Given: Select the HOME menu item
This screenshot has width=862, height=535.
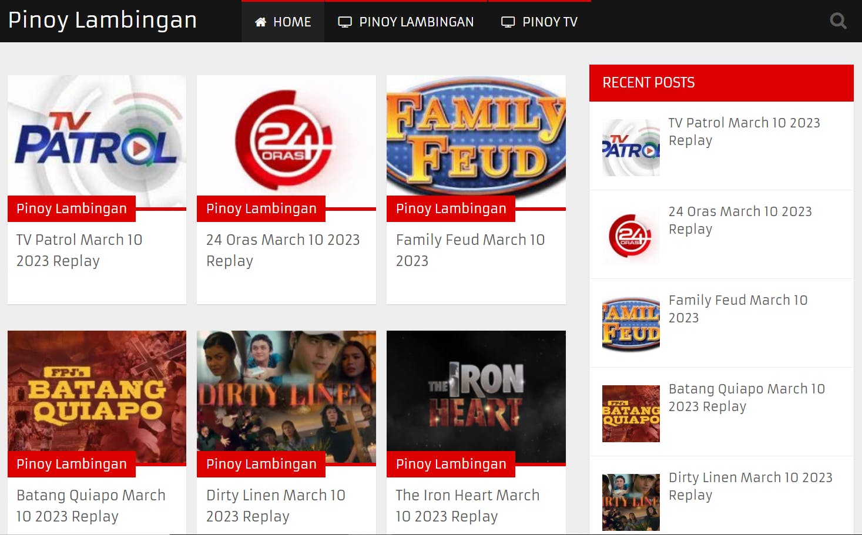Looking at the screenshot, I should pyautogui.click(x=282, y=22).
